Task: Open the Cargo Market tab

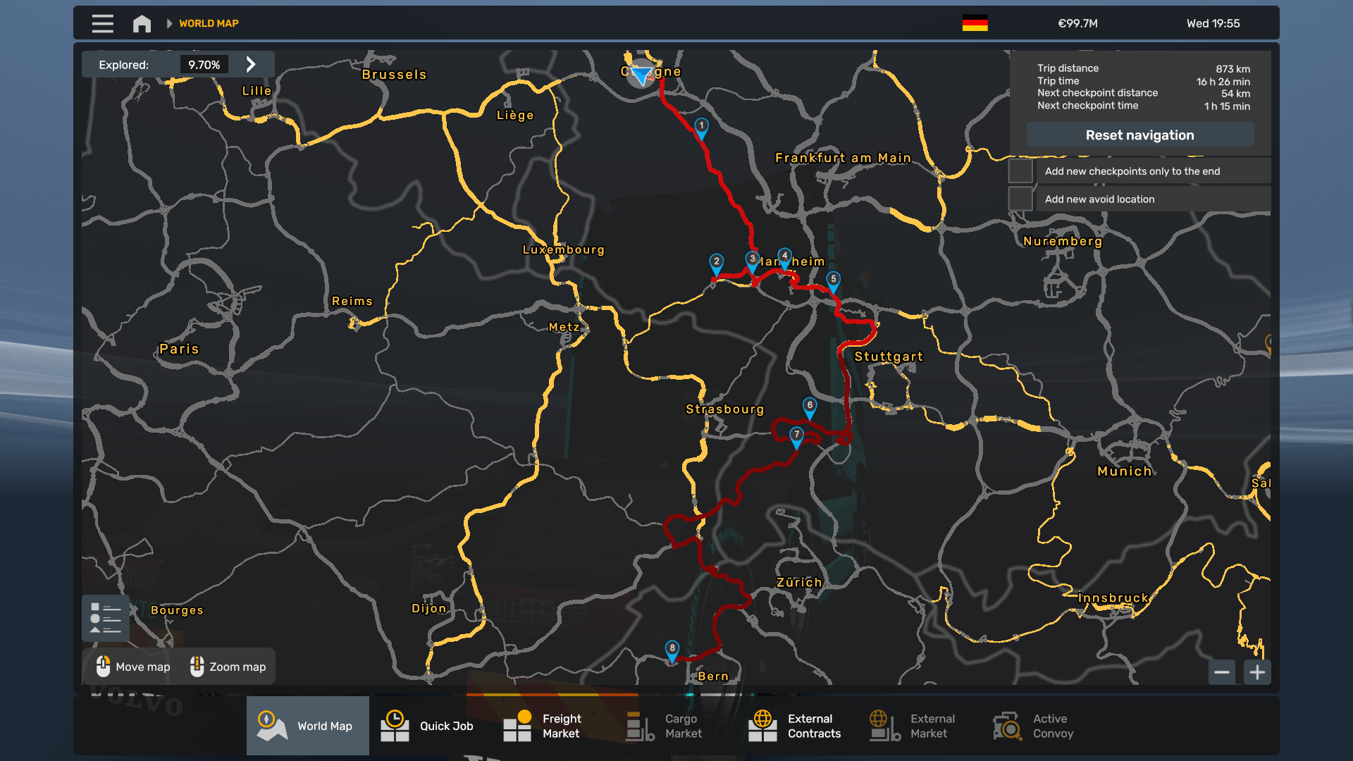Action: [x=676, y=726]
